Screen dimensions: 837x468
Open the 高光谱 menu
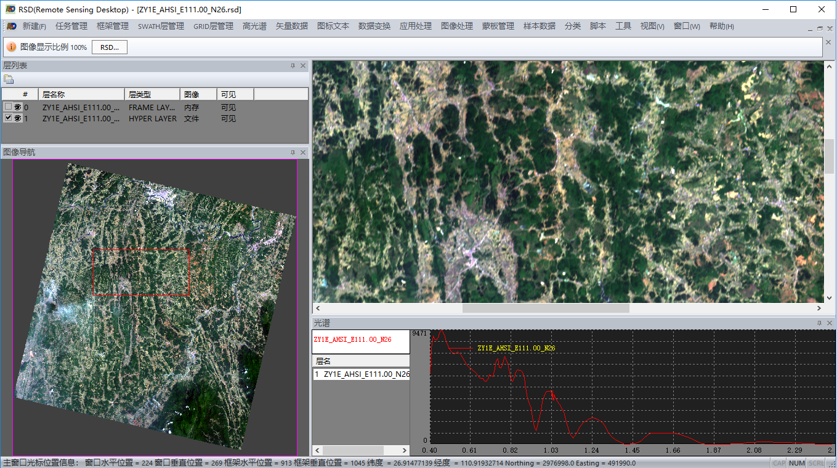point(254,26)
